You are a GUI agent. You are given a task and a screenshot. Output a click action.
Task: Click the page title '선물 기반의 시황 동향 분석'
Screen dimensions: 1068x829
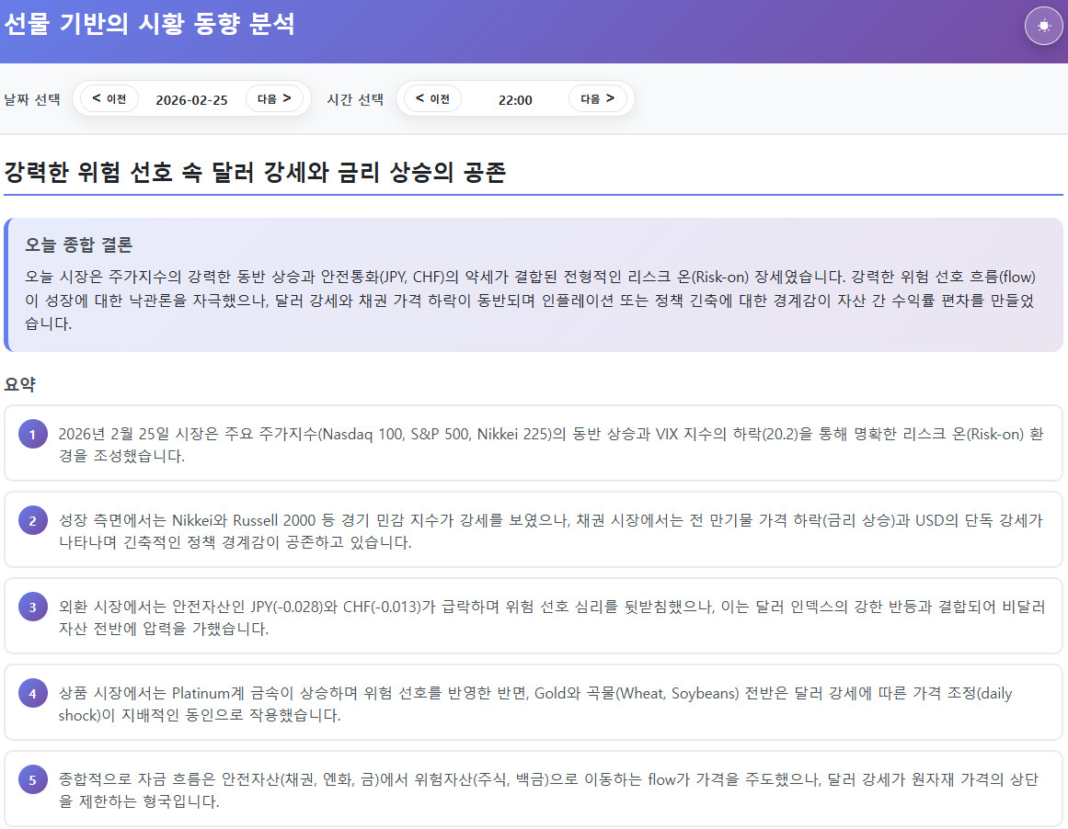coord(149,24)
